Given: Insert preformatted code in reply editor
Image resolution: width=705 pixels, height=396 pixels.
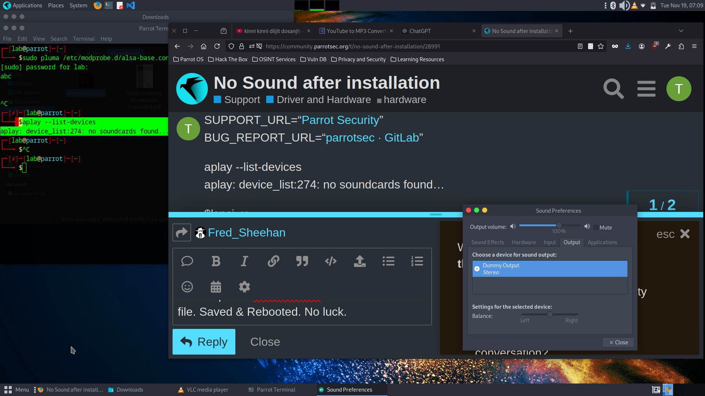Looking at the screenshot, I should [330, 261].
